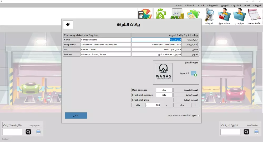Click printer icon under فاتورة مشتريات
Viewport: 263px width, 142px height.
pos(38,132)
